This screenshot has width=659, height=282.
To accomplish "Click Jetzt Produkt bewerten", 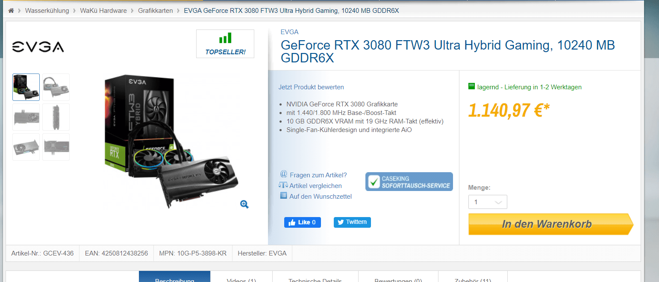I will 311,87.
